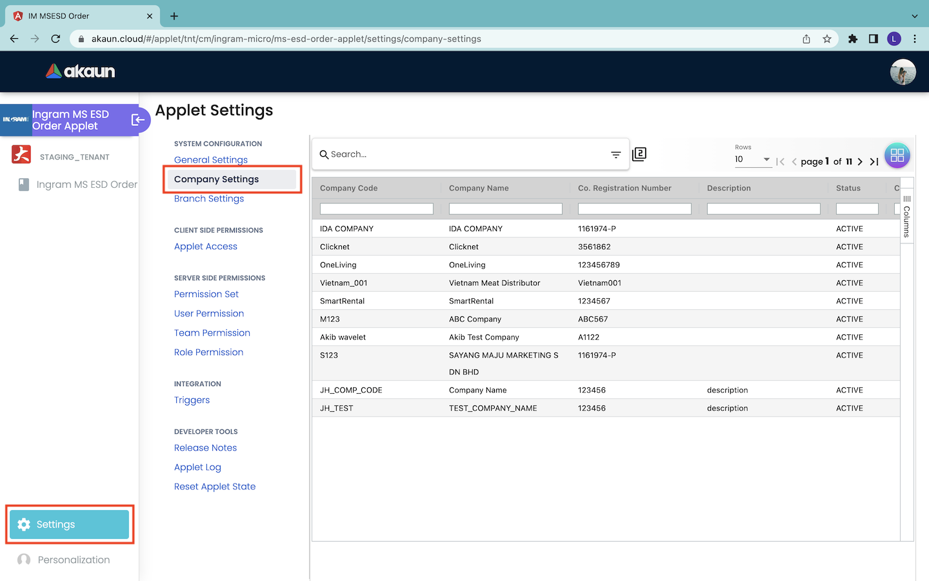The image size is (929, 581).
Task: Open the browser tab search chevron
Action: [914, 16]
